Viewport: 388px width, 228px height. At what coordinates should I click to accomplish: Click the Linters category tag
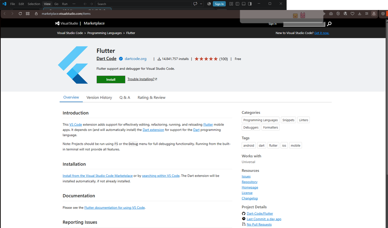pyautogui.click(x=304, y=120)
